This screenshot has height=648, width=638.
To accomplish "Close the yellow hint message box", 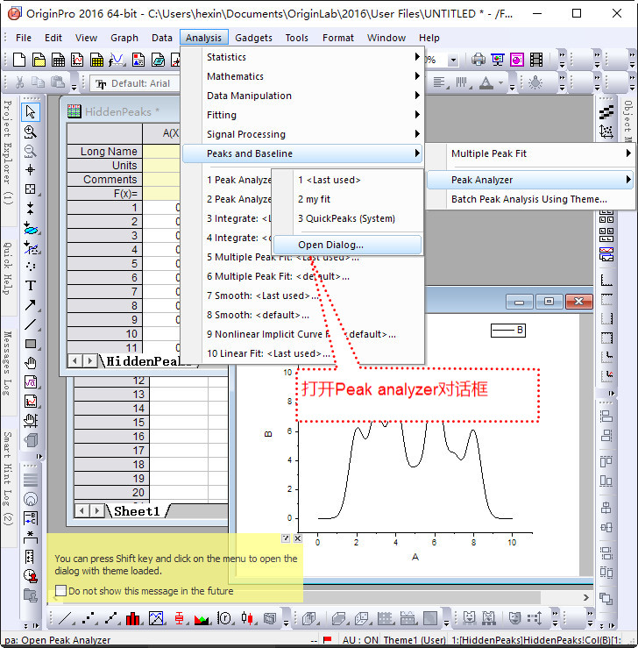I will click(x=297, y=538).
